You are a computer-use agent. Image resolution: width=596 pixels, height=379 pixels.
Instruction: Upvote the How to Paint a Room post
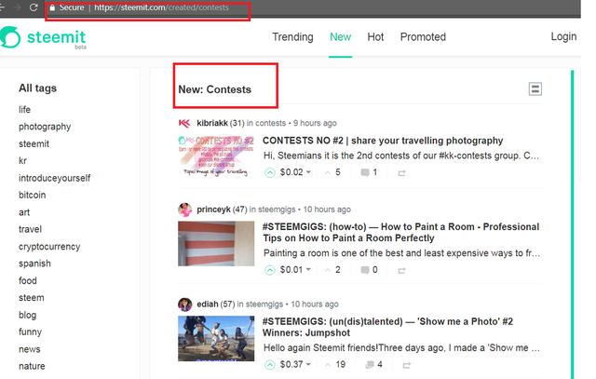[269, 270]
